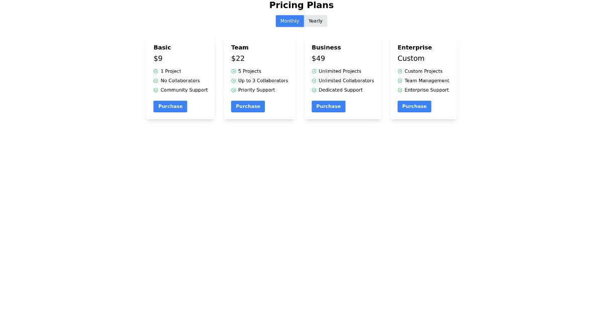Click the checkmark icon beside 5 Projects
Screen dimensions: 603x316
click(x=234, y=71)
